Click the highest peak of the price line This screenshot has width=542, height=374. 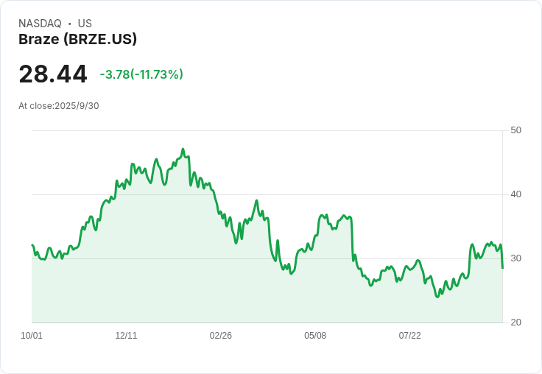[183, 149]
